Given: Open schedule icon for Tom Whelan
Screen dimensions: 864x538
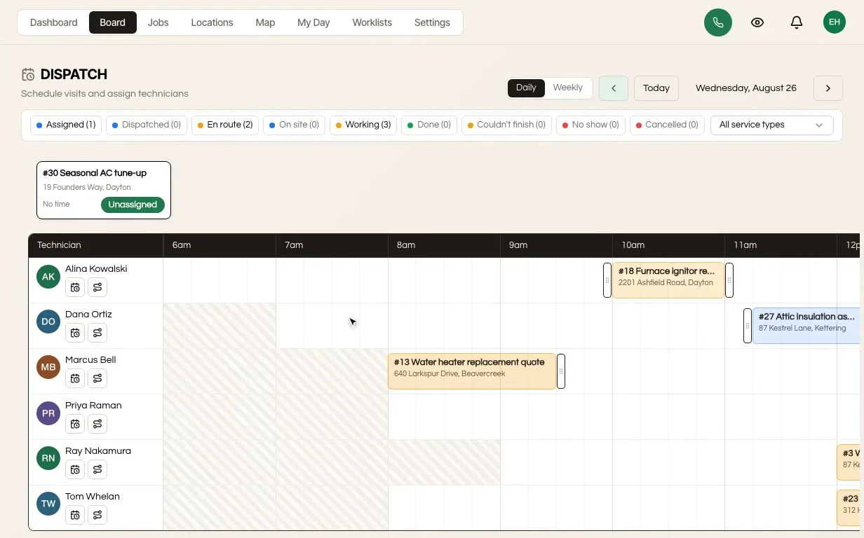Looking at the screenshot, I should tap(75, 515).
